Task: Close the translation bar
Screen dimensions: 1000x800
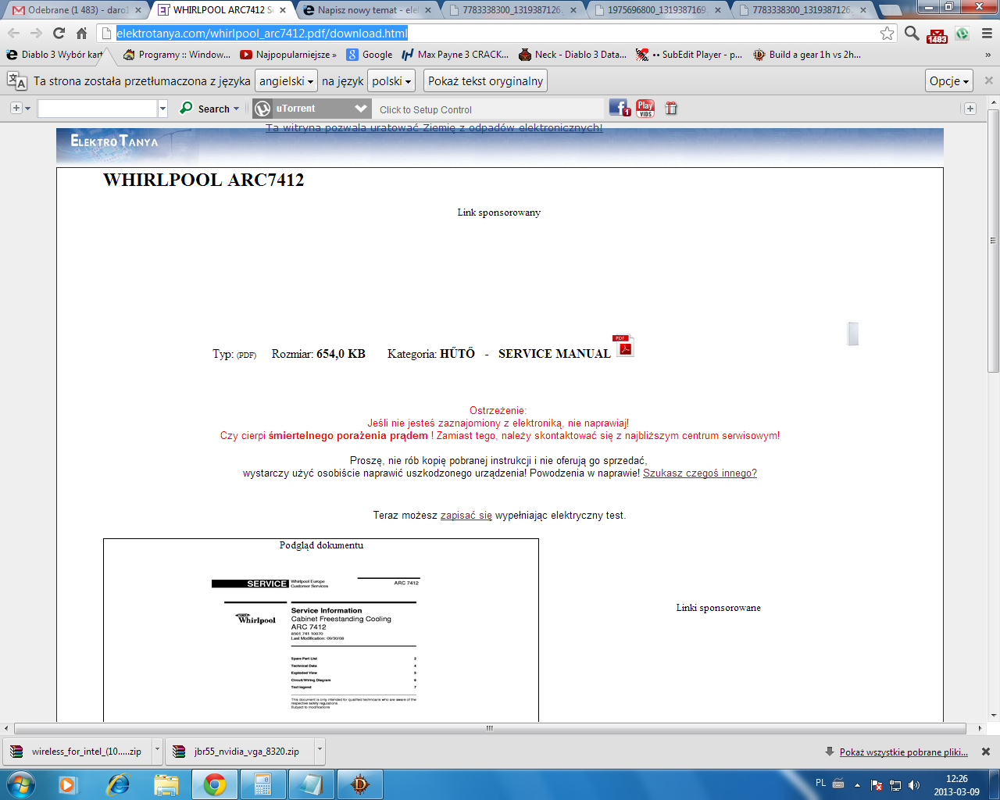Action: pyautogui.click(x=988, y=80)
